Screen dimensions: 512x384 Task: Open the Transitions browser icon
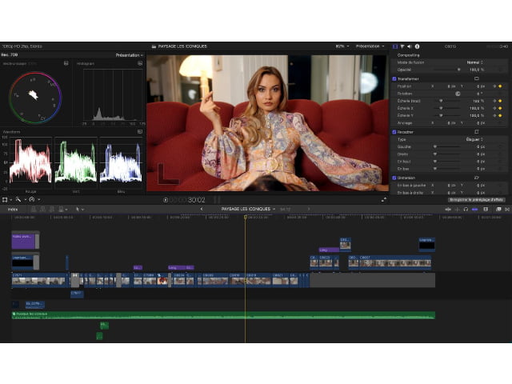507,210
